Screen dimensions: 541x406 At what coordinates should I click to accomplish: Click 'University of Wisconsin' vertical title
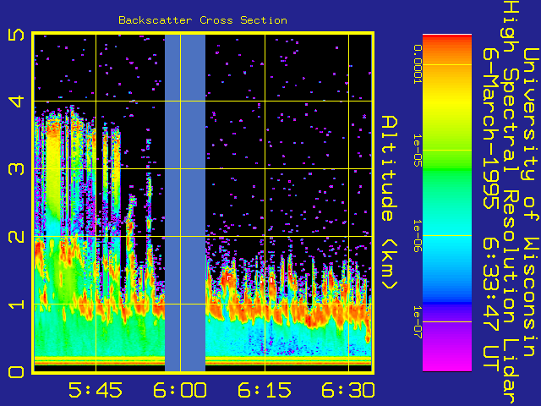coord(532,202)
